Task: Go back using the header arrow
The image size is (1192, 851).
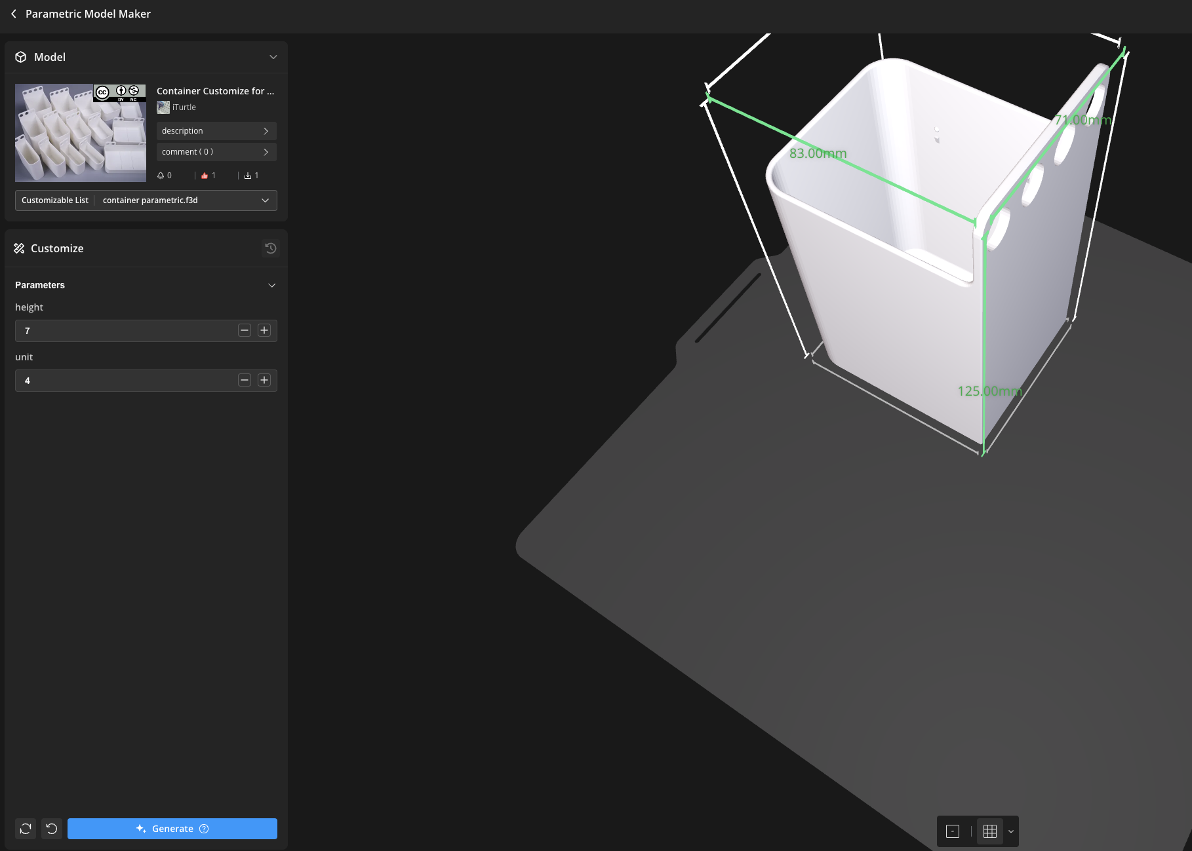Action: pos(14,14)
